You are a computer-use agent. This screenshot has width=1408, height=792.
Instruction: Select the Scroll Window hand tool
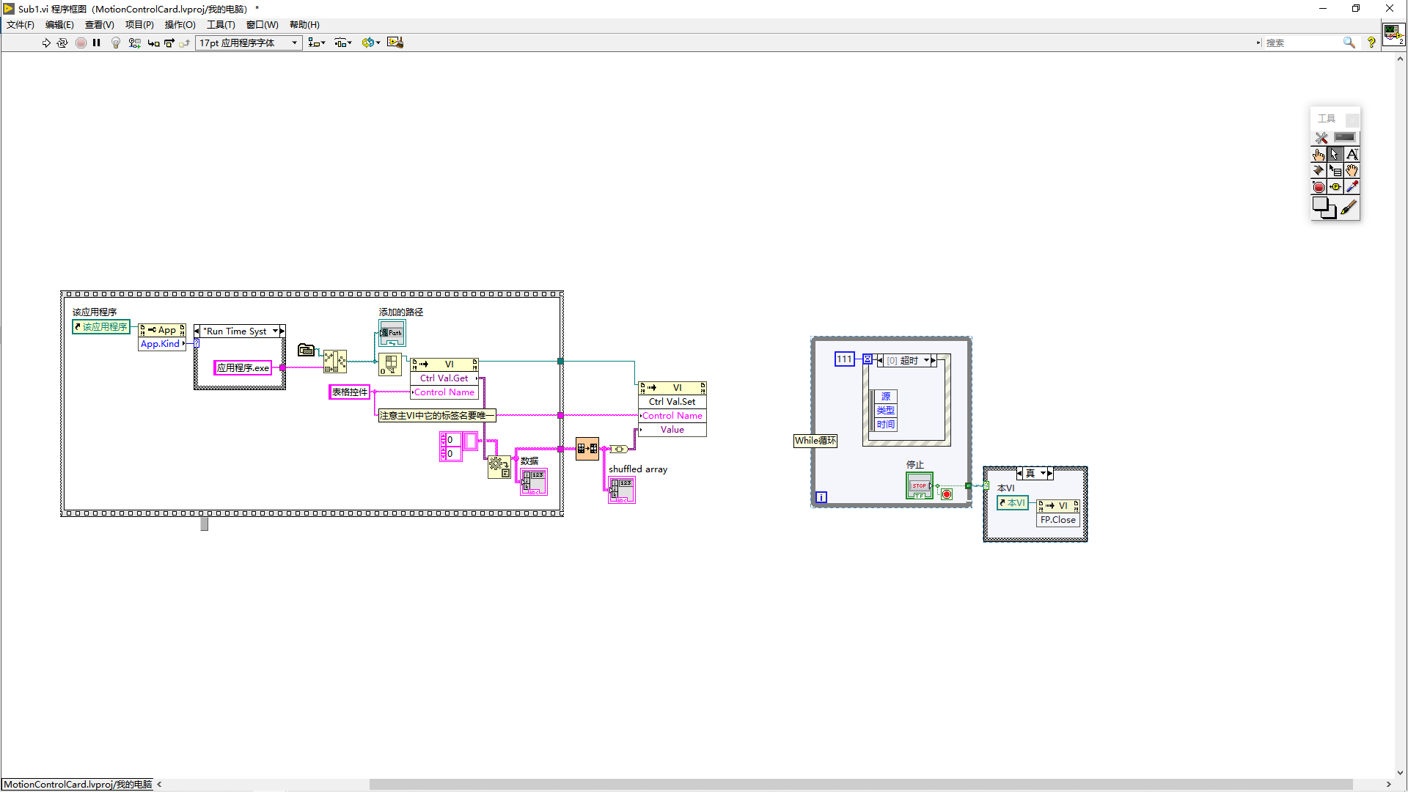point(1352,170)
